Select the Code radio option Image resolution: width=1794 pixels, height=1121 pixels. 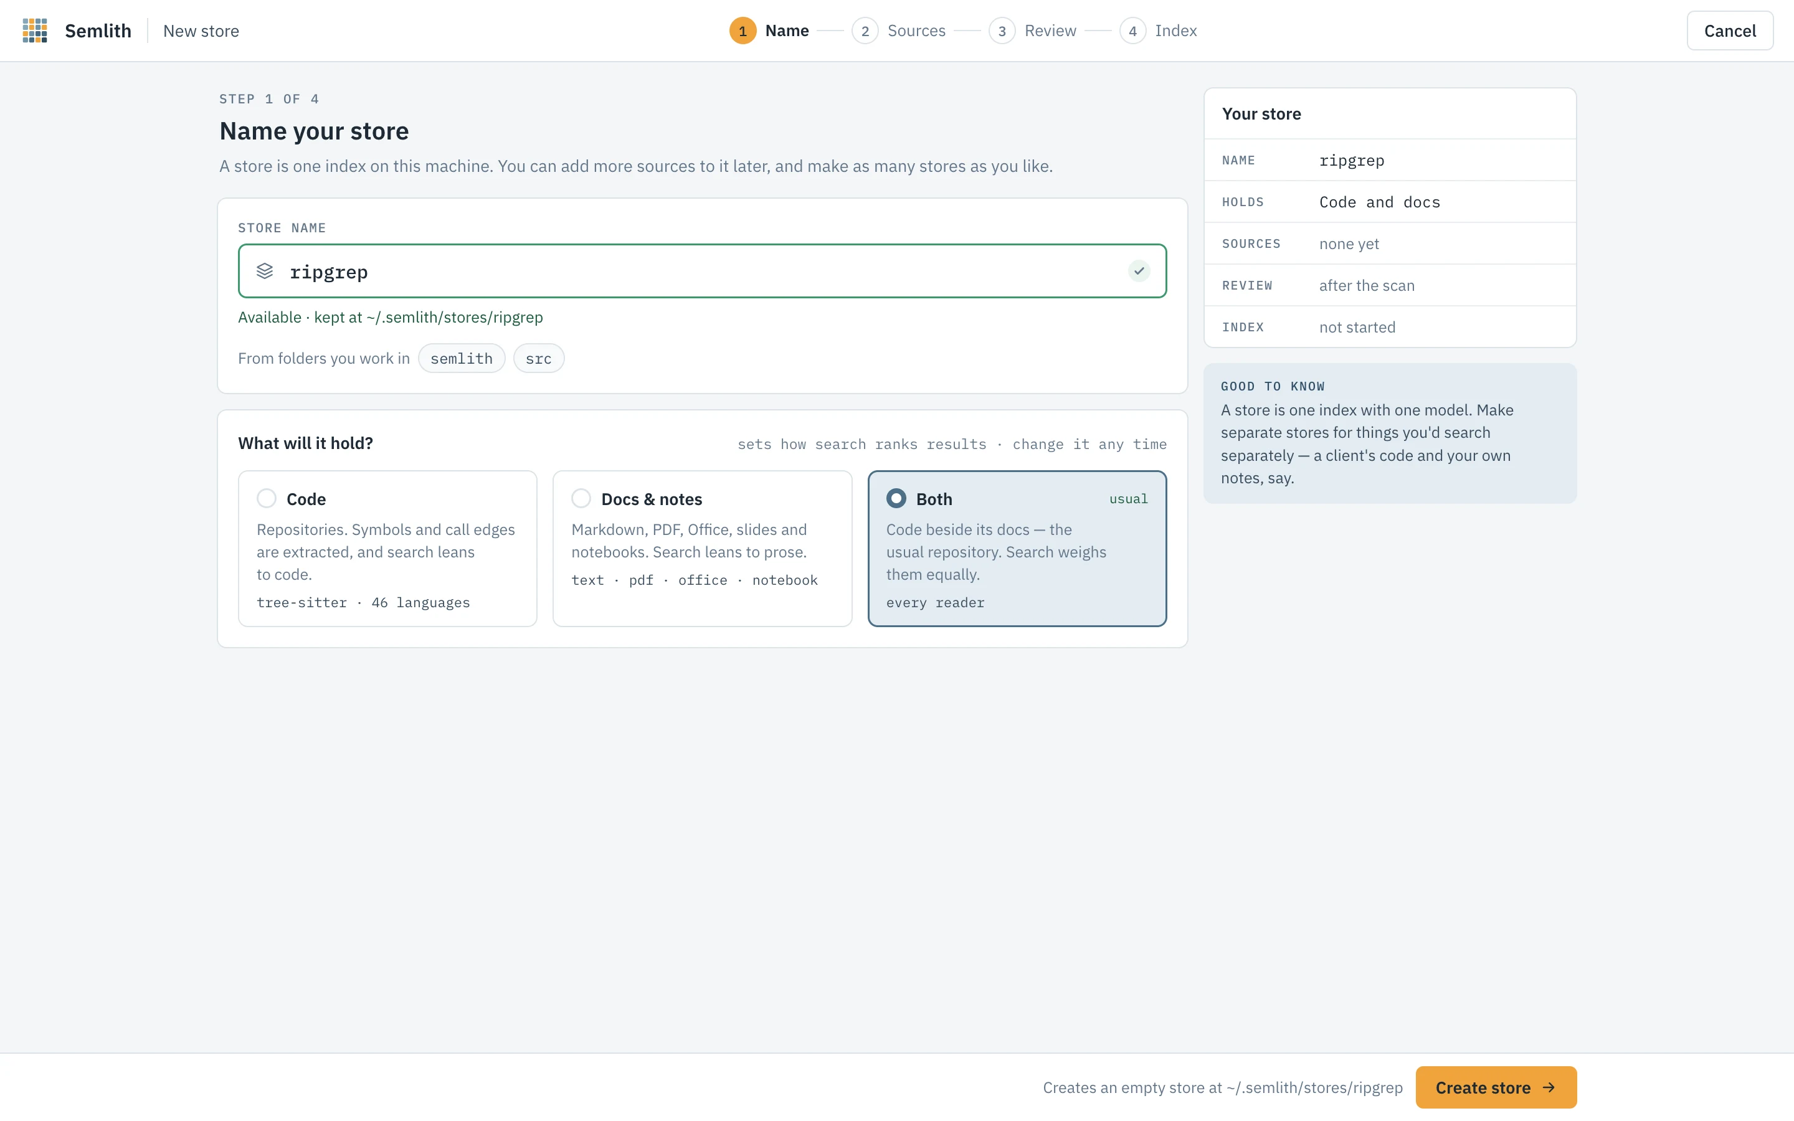(387, 549)
